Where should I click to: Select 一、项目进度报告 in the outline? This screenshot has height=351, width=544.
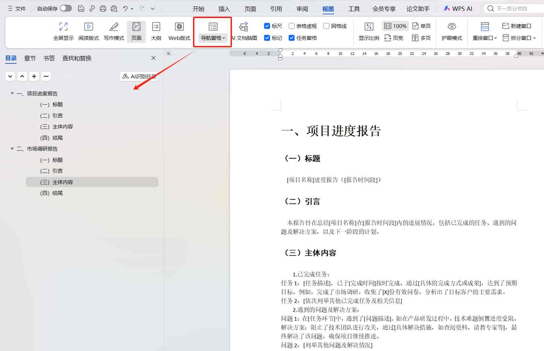click(x=37, y=93)
